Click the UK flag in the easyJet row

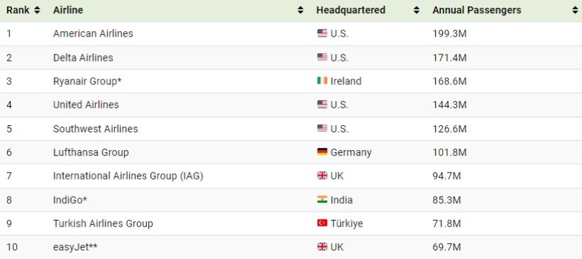coord(322,246)
